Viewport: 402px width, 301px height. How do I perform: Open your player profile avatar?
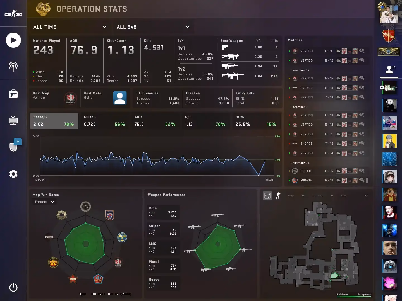389,14
